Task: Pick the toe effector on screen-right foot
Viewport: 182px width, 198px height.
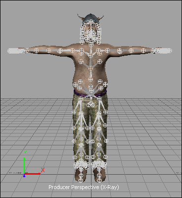Action: click(99, 180)
